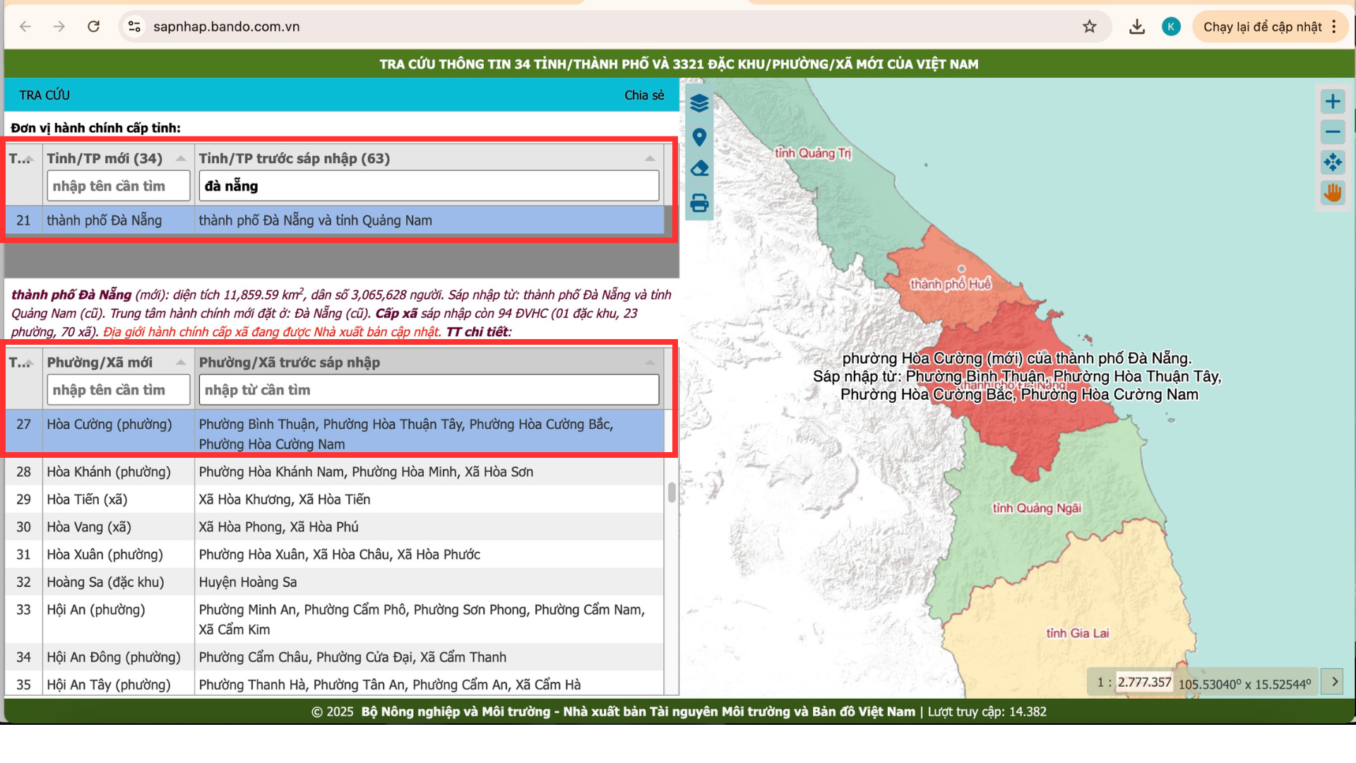Screen dimensions: 1356x763
Task: Open the map layers panel icon
Action: 699,103
